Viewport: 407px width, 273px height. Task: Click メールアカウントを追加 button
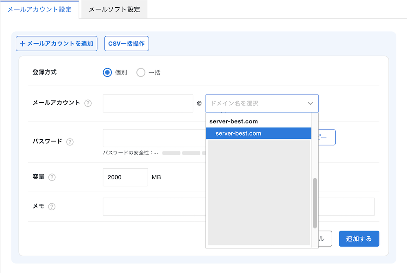point(57,44)
